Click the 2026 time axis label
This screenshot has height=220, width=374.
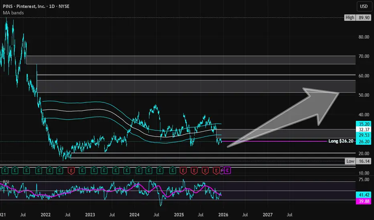tap(223, 215)
